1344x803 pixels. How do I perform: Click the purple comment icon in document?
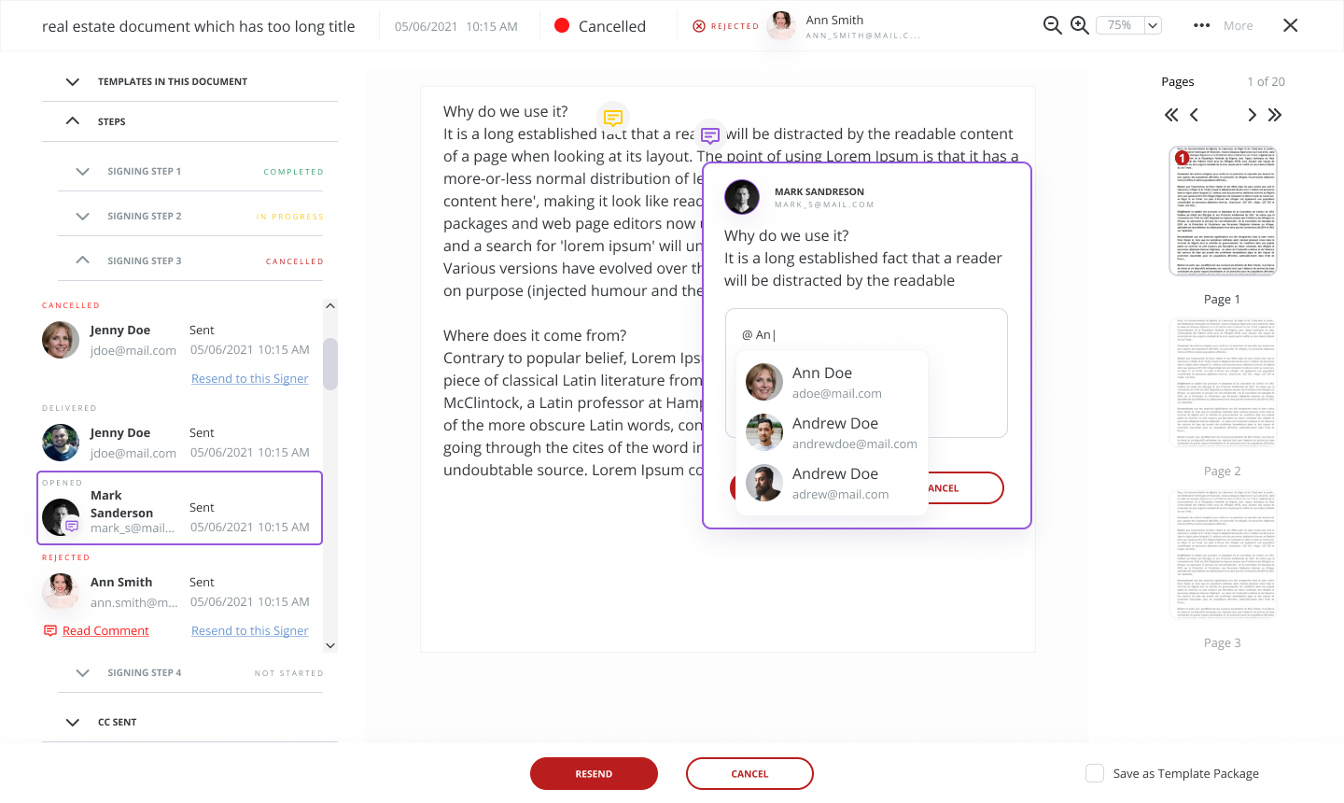710,136
